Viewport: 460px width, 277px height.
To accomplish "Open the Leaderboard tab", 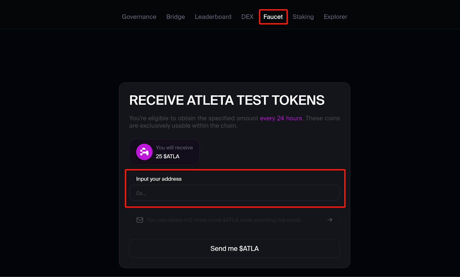I will coord(213,17).
